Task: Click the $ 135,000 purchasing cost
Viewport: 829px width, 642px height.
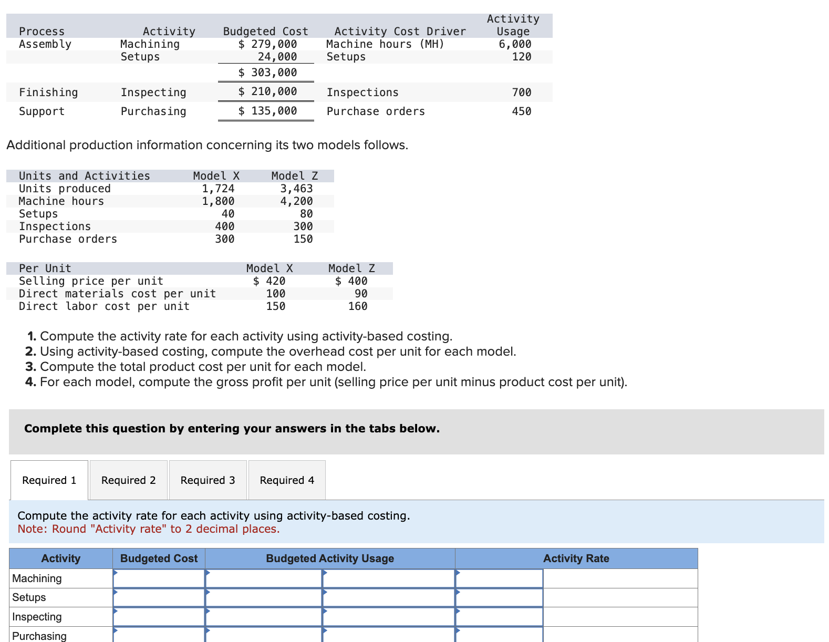Action: [x=267, y=111]
